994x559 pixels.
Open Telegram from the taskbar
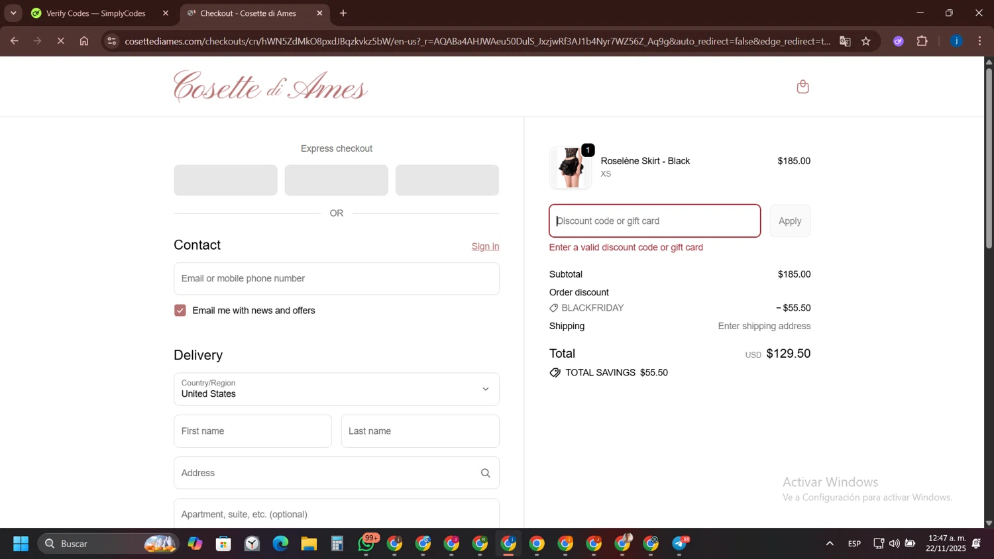[680, 544]
